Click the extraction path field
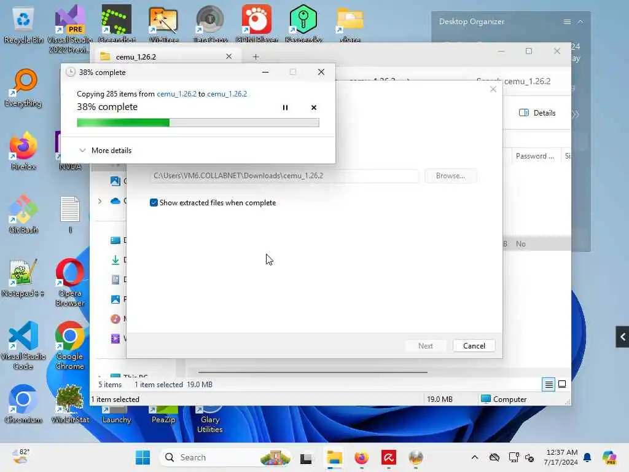 pyautogui.click(x=284, y=176)
